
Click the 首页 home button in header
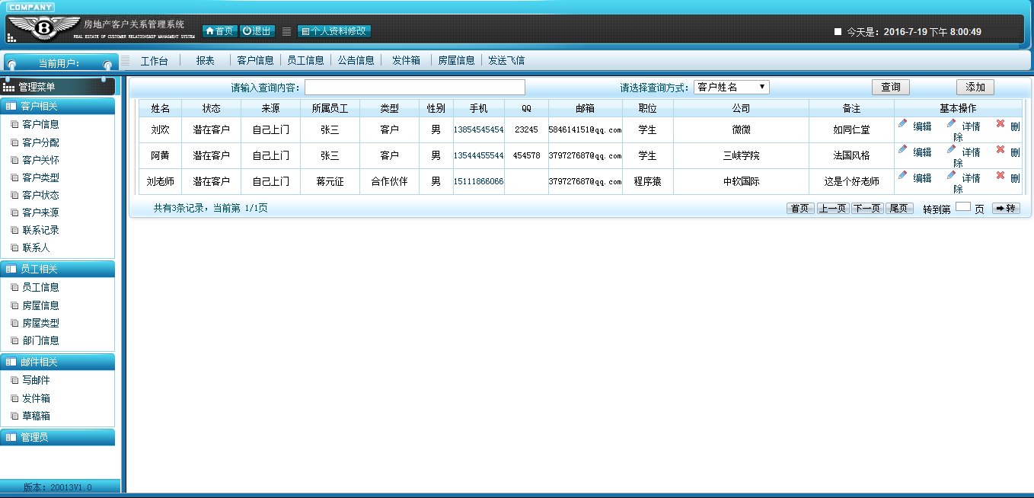[219, 31]
